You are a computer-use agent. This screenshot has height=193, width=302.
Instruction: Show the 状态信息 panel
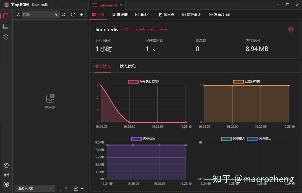[x=128, y=66]
